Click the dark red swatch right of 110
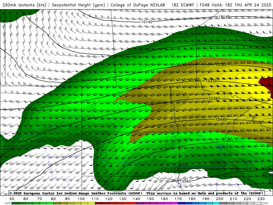273x205 pixels. (98, 203)
